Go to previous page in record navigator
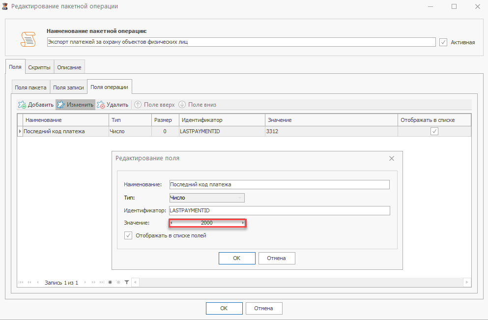The image size is (488, 320). [29, 282]
